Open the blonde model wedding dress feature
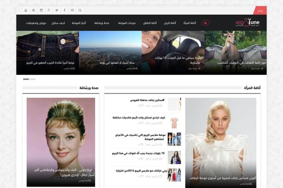This screenshot has width=283, height=188. [x=221, y=143]
